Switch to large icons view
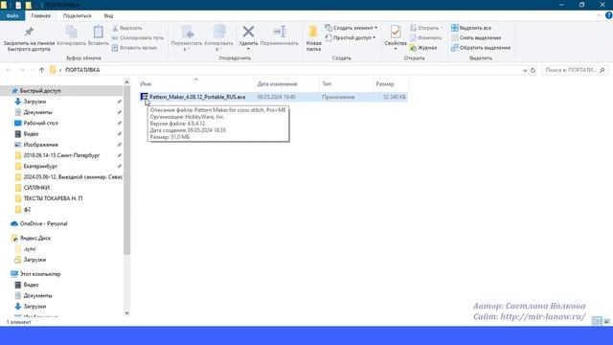This screenshot has height=345, width=613. tap(606, 321)
